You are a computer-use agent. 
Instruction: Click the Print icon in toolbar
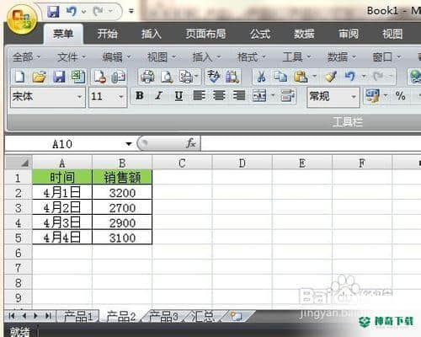(x=147, y=77)
